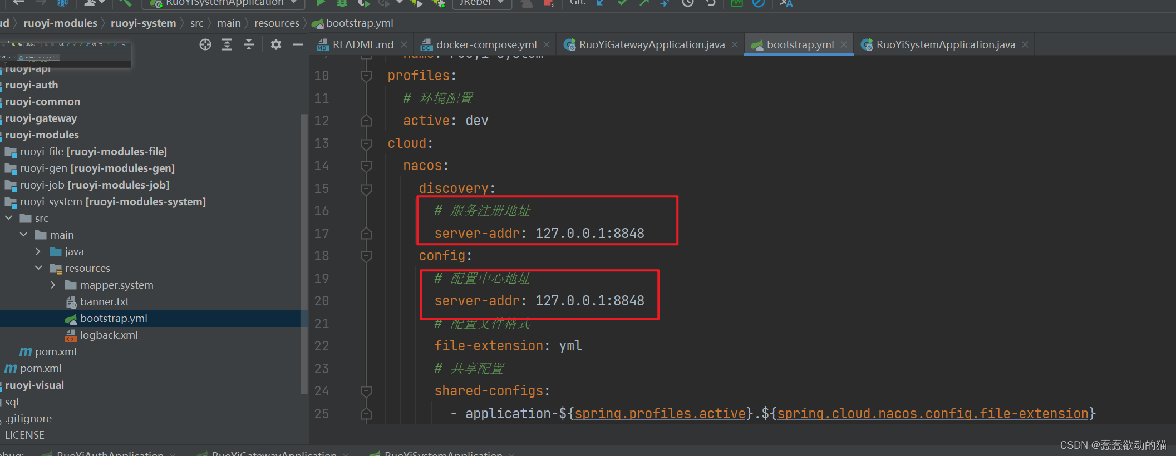Screen dimensions: 1176x456
Task: Click the line 20 number in the gutter
Action: click(322, 301)
